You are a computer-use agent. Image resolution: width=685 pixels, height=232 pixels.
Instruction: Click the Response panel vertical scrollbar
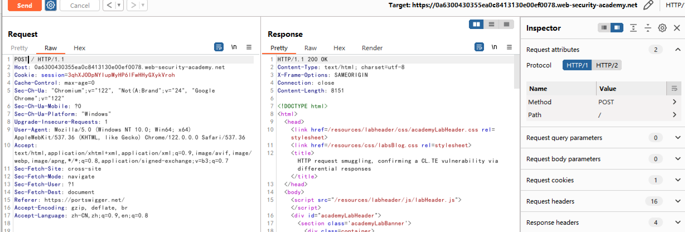coord(517,72)
